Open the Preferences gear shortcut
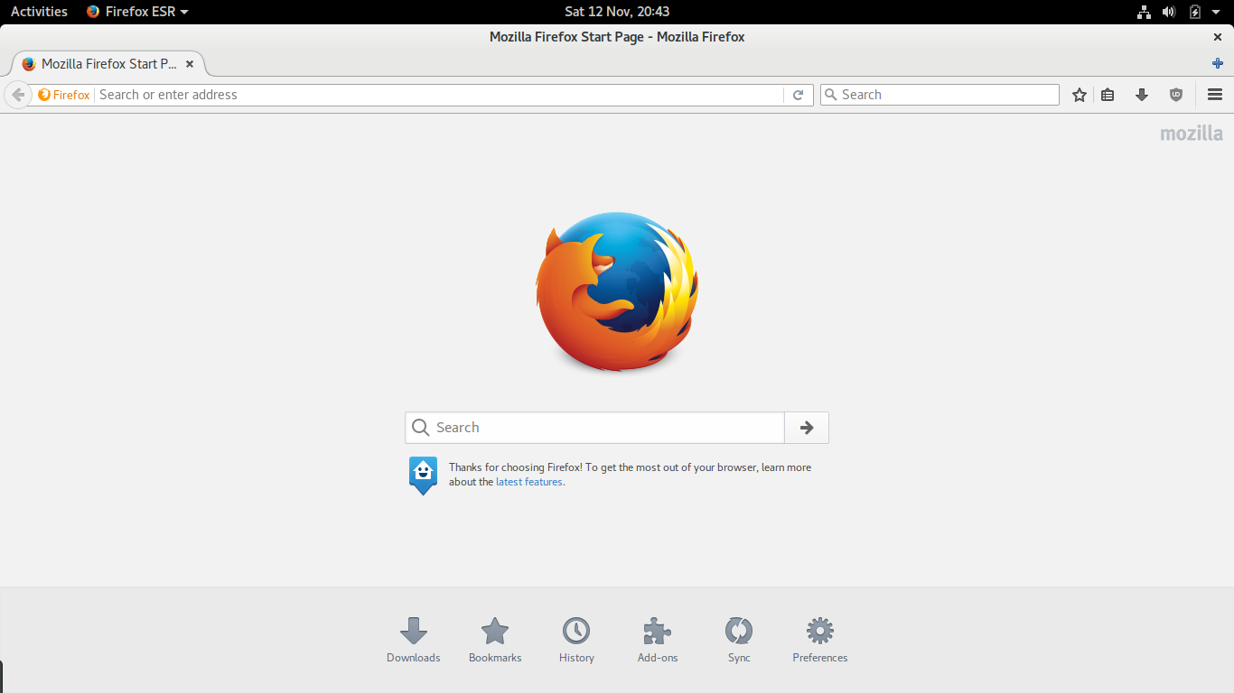 [820, 641]
